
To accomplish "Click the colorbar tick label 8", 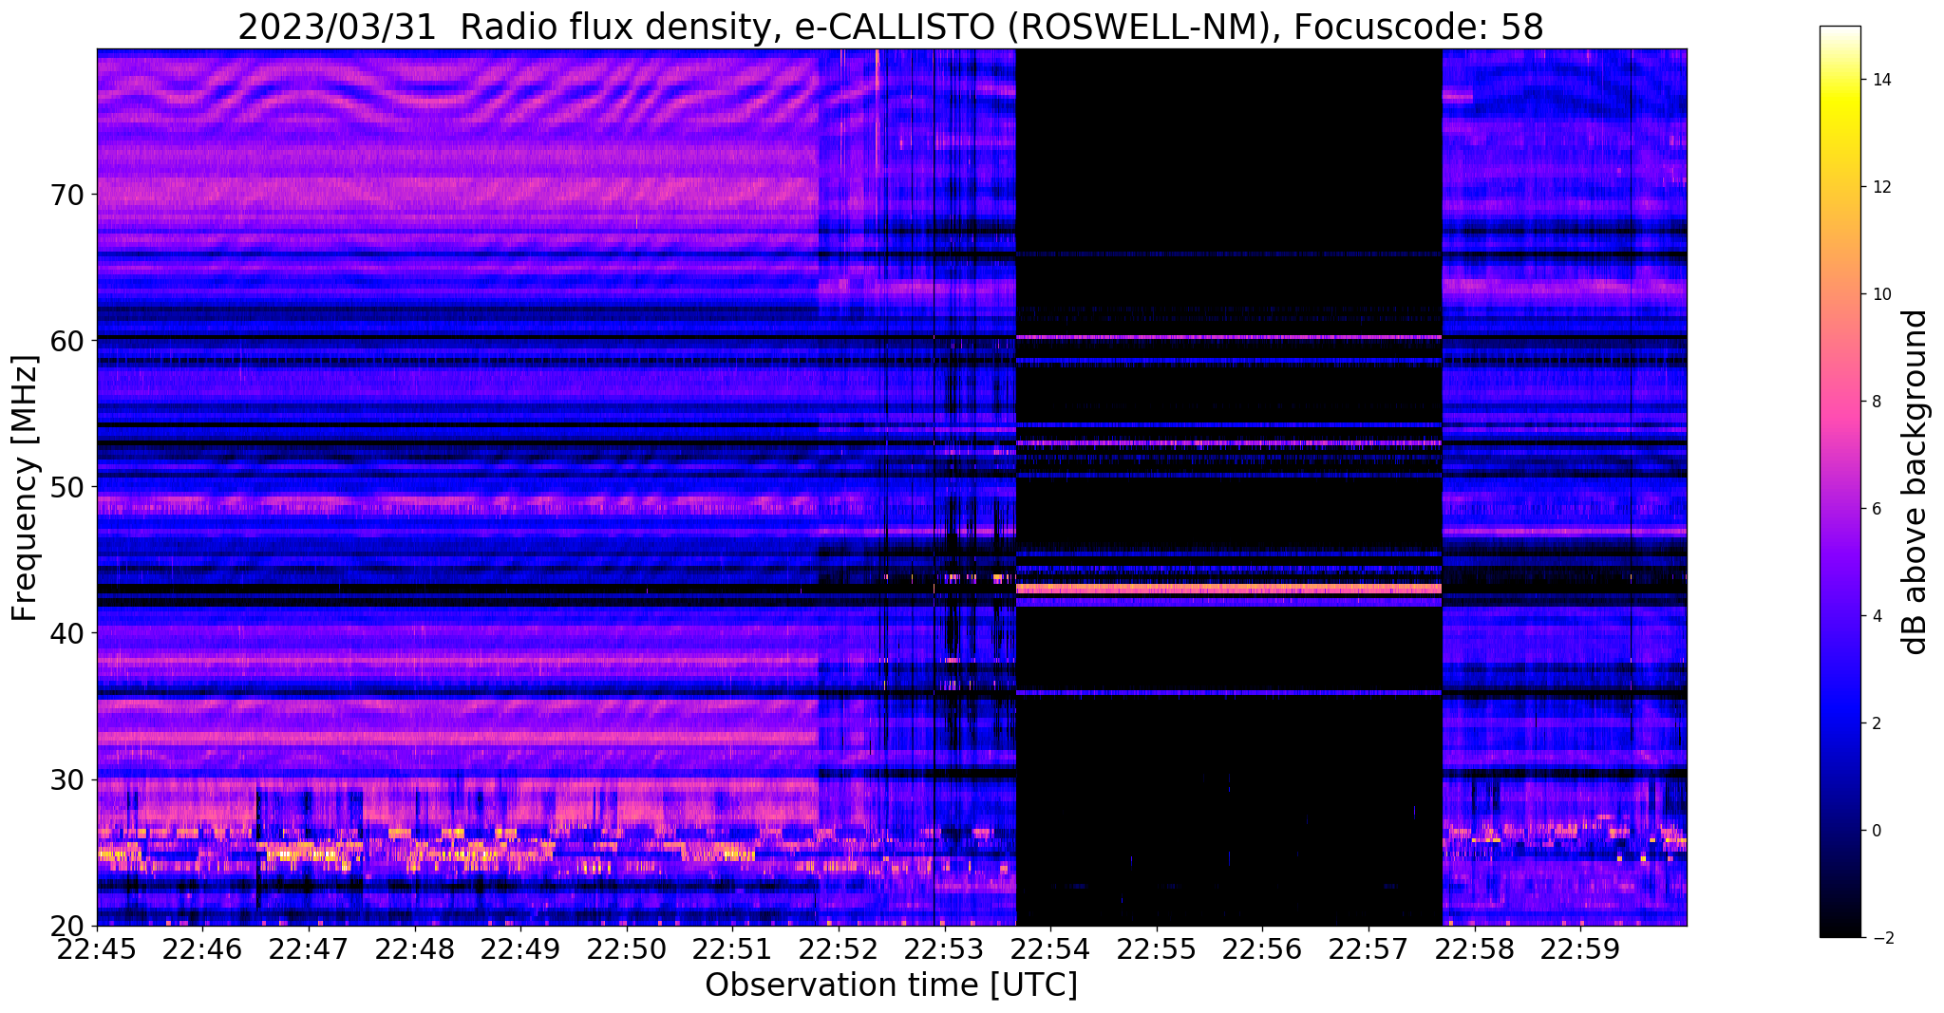I will coord(1875,402).
